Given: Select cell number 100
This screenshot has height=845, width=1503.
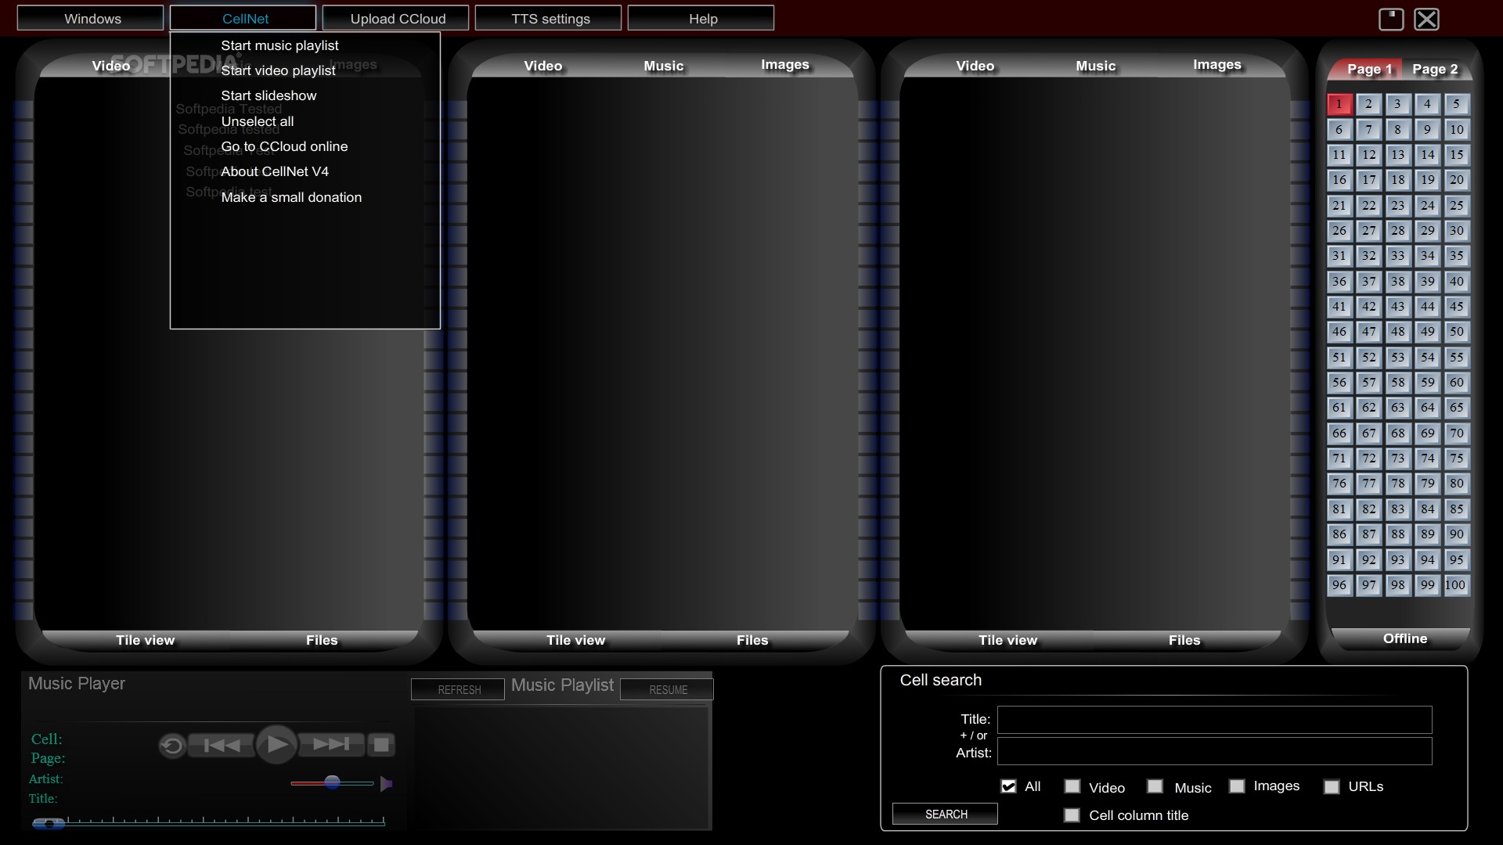Looking at the screenshot, I should click(1456, 585).
